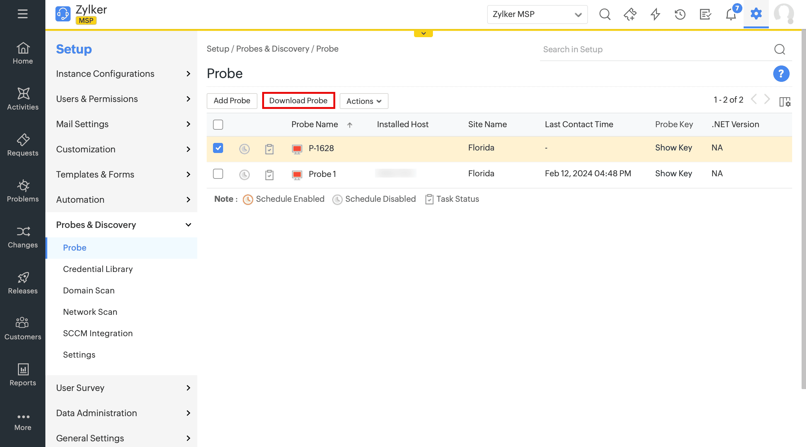806x447 pixels.
Task: Click Show Key for Probe 1
Action: click(x=673, y=173)
